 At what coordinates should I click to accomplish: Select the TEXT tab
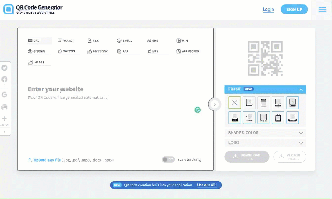tap(98, 41)
